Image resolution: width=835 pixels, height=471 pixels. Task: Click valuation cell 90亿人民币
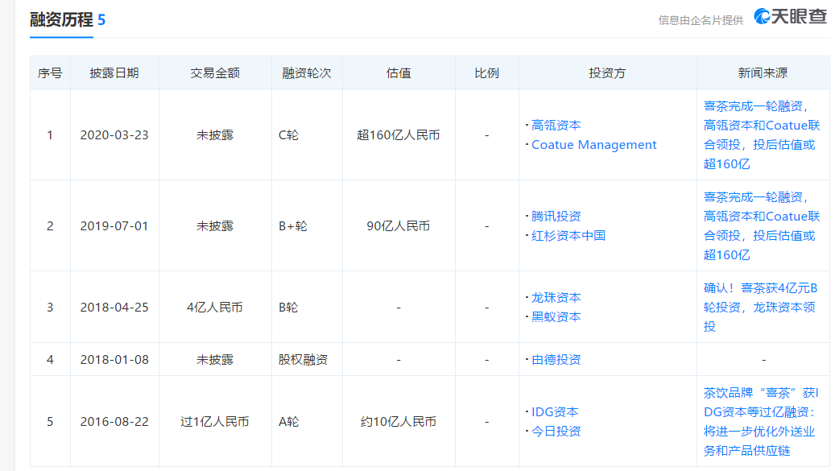(399, 226)
